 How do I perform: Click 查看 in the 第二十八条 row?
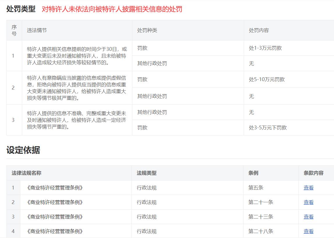tap(308, 231)
